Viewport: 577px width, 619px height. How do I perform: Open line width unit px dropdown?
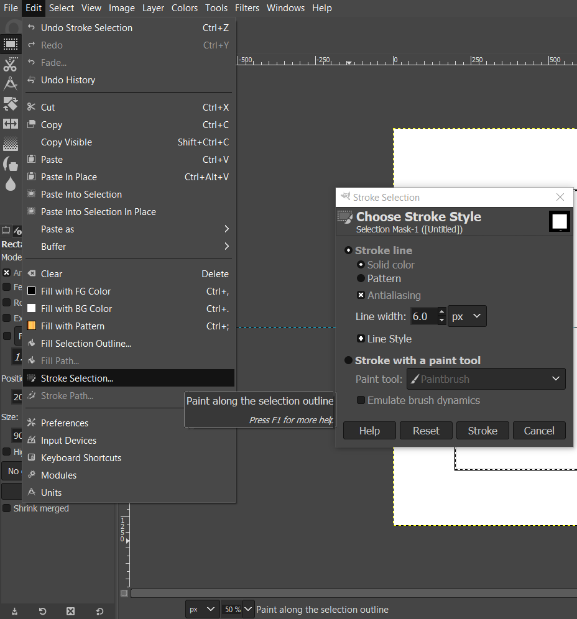tap(467, 316)
